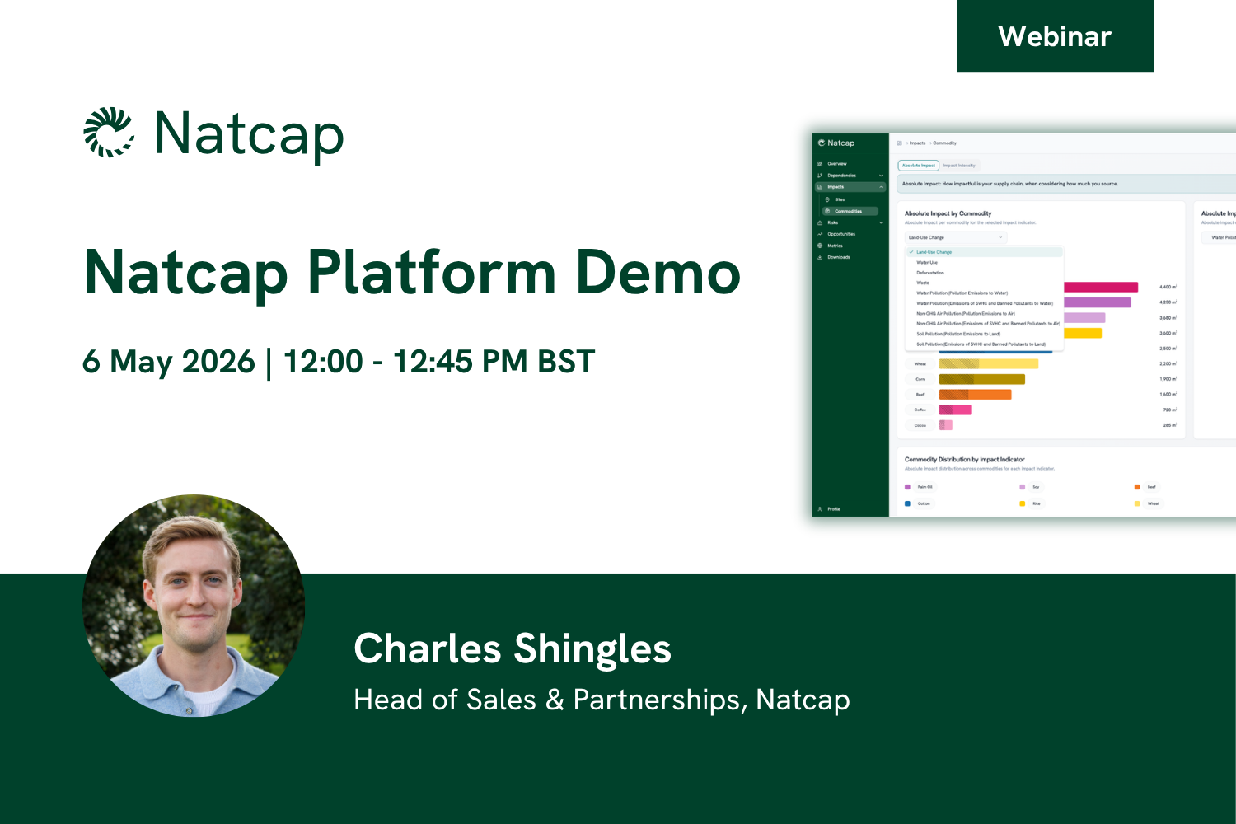
Task: Click the Commodities icon in the sidebar
Action: coord(827,211)
